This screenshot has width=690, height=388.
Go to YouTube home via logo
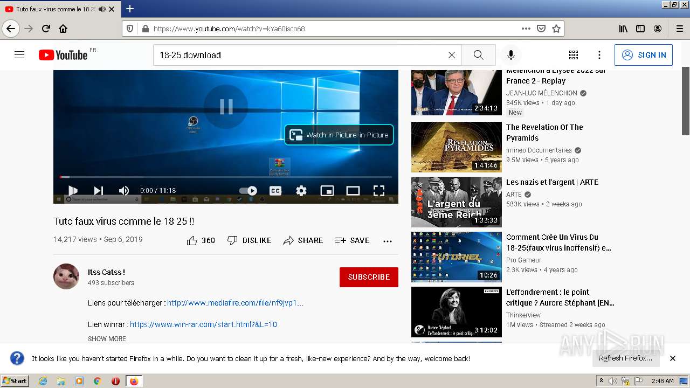pyautogui.click(x=63, y=55)
